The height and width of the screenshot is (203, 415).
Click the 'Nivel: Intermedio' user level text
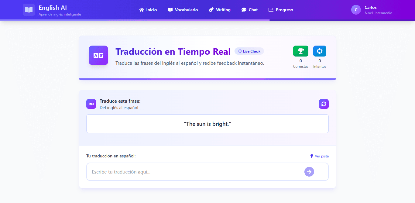click(378, 13)
